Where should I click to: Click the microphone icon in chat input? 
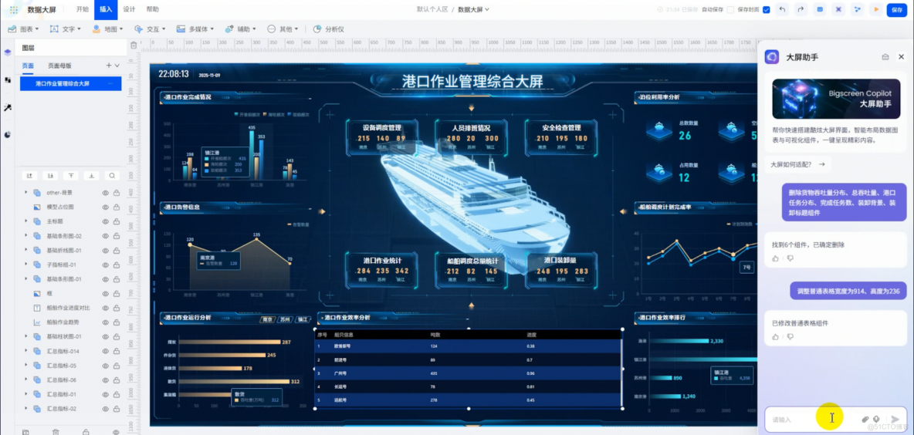pos(875,419)
